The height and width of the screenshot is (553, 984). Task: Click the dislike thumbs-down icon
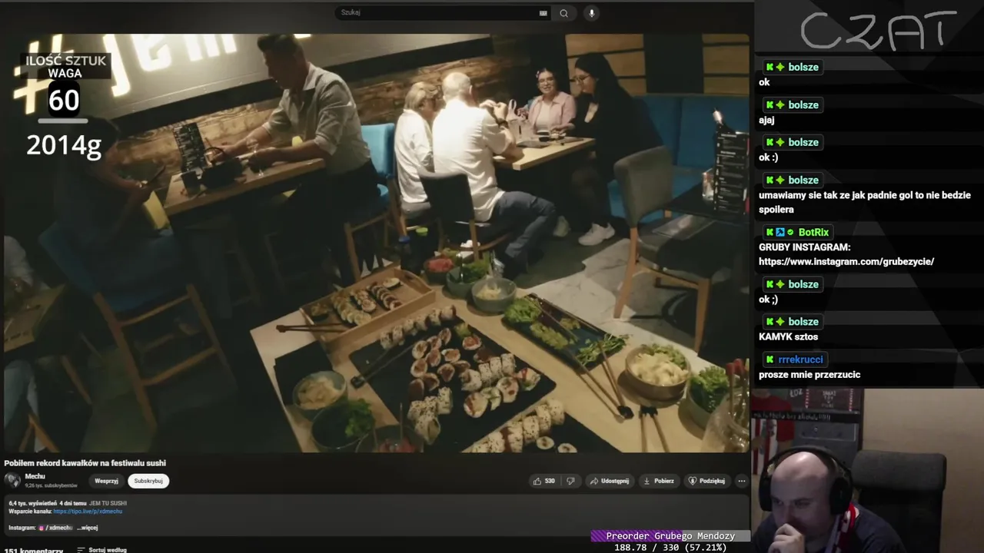click(x=570, y=481)
